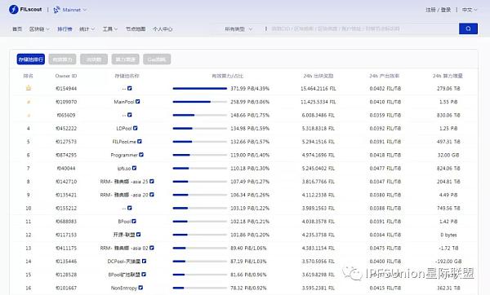This screenshot has height=295, width=490.
Task: Click the badge icon in the f0128528 row
Action: point(144,275)
